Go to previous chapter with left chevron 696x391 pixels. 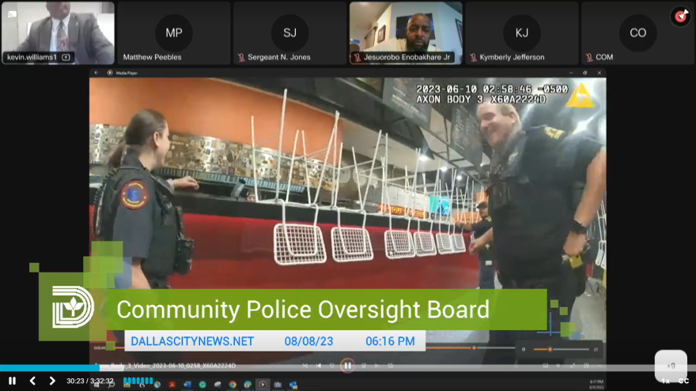point(32,381)
